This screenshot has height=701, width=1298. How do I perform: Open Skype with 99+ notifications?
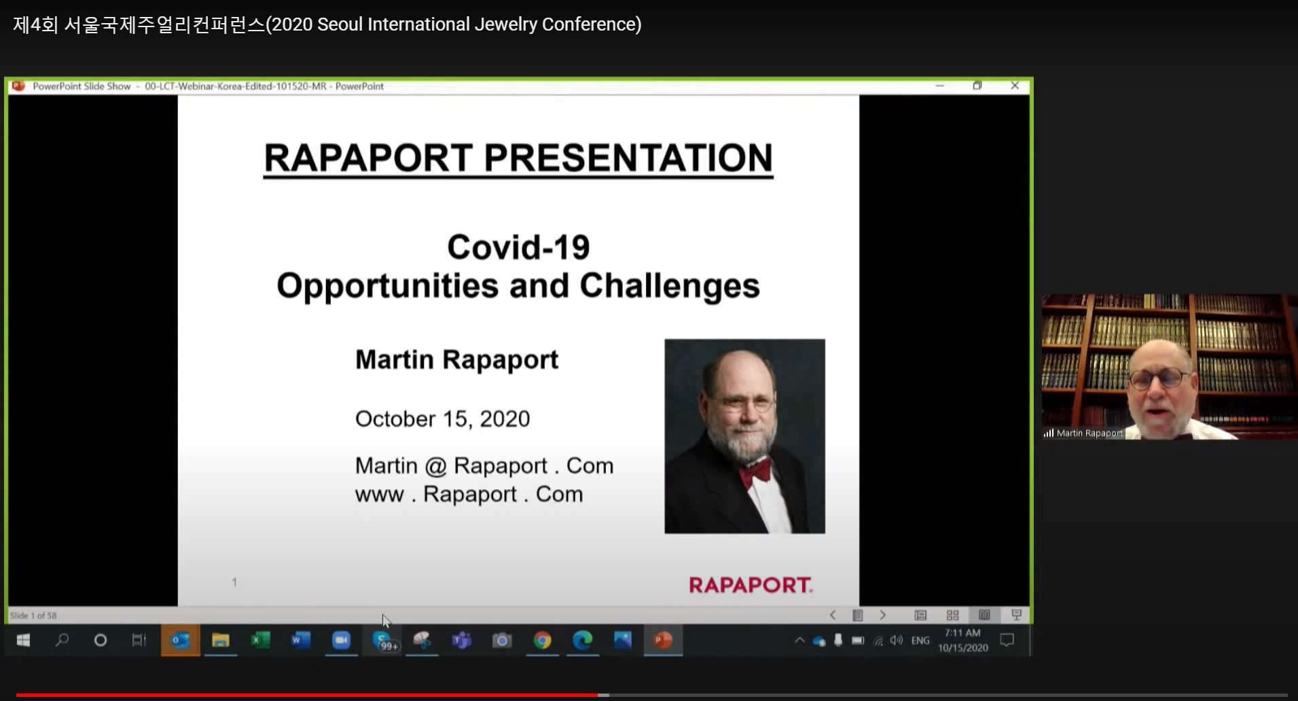[384, 641]
